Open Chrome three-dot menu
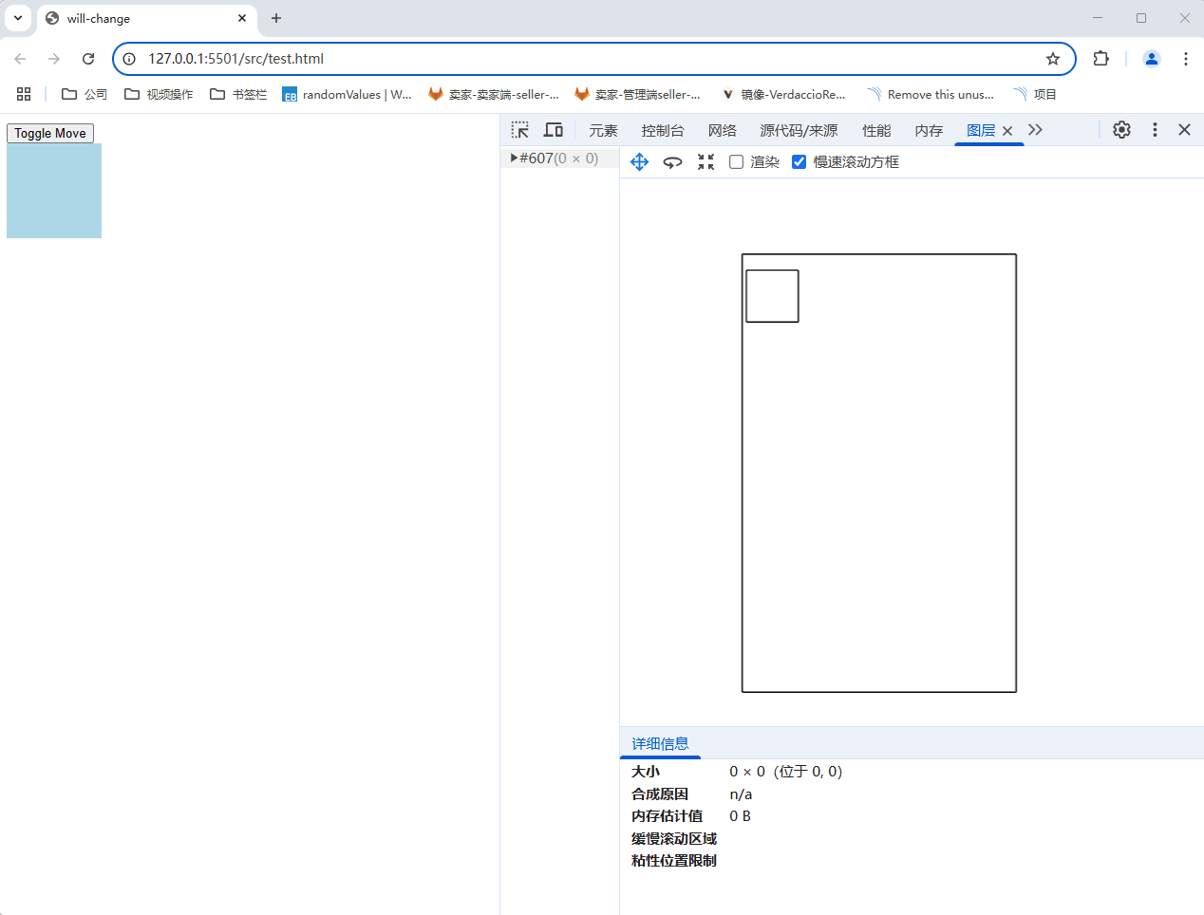Screen dimensions: 1204x915 (1186, 59)
